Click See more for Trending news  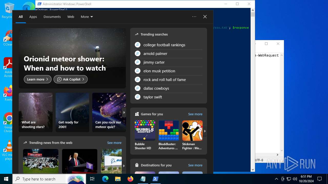coord(114,143)
